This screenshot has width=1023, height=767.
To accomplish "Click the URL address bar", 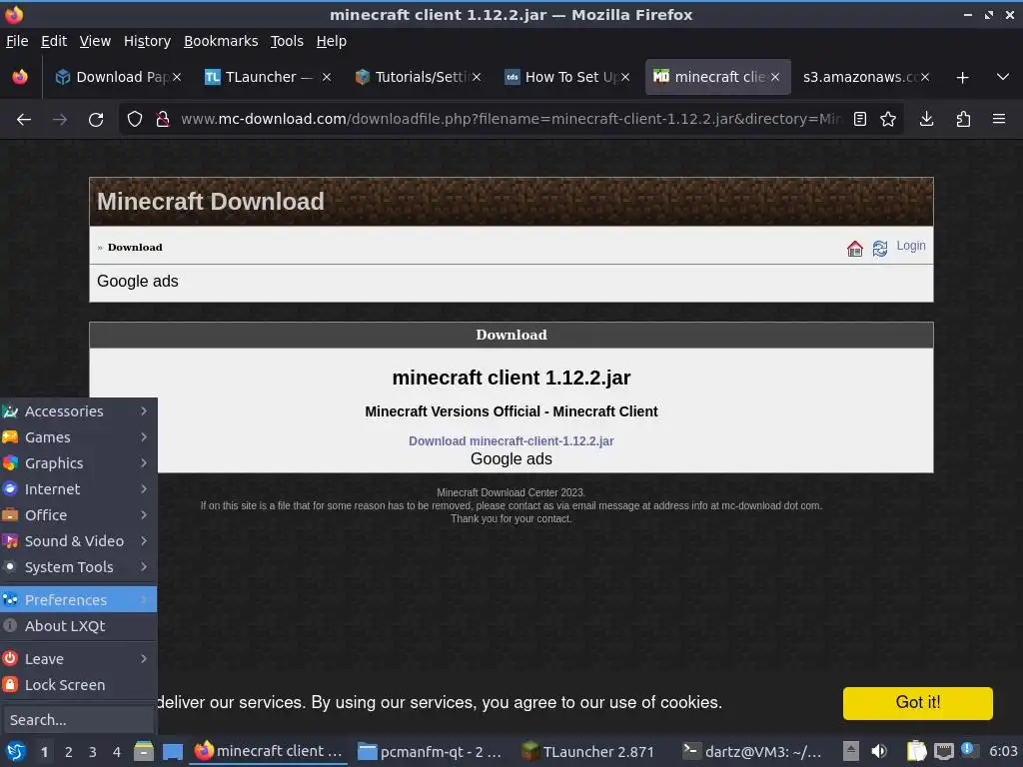I will click(x=511, y=120).
